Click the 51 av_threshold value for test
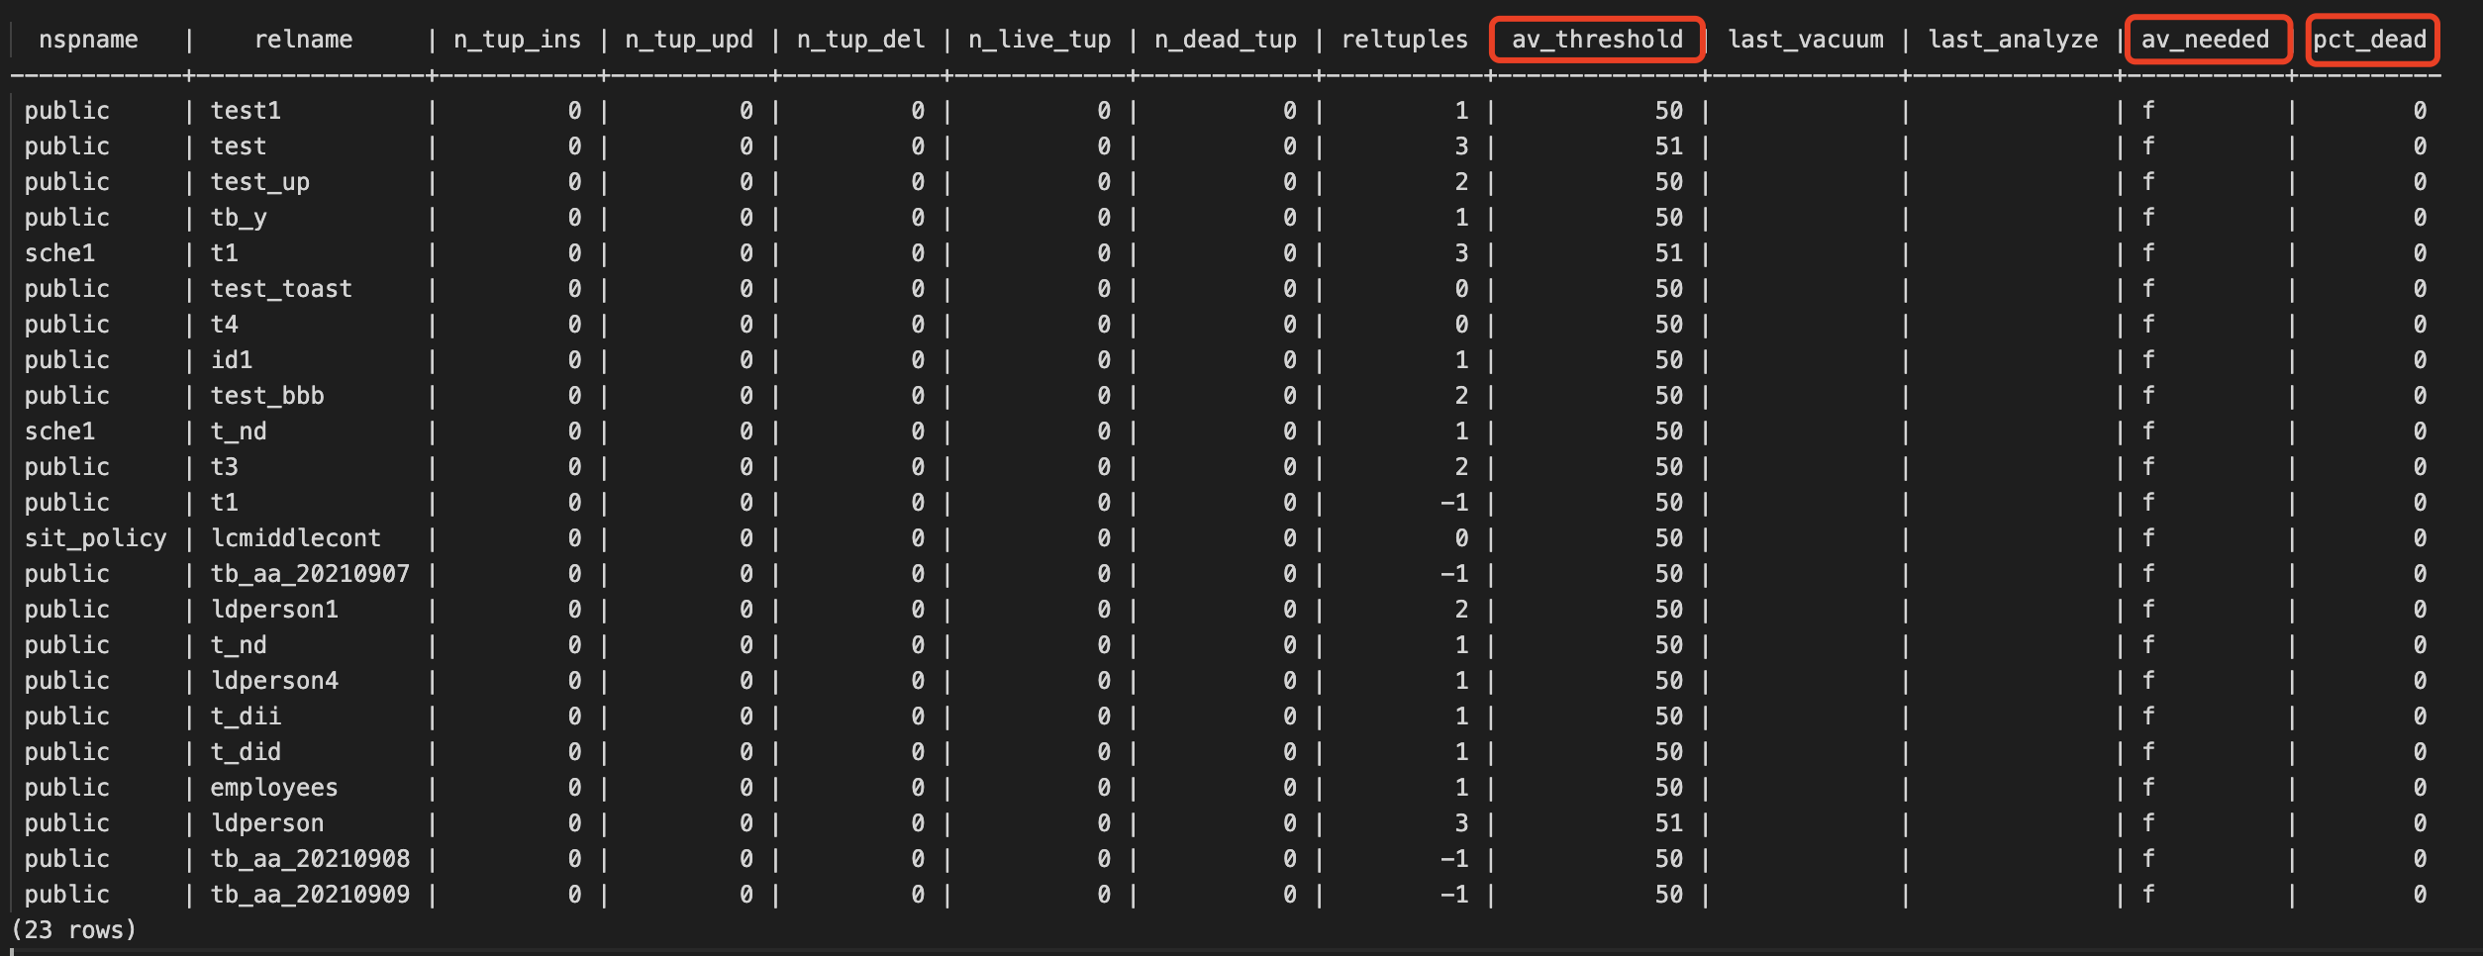The image size is (2483, 956). click(1669, 145)
